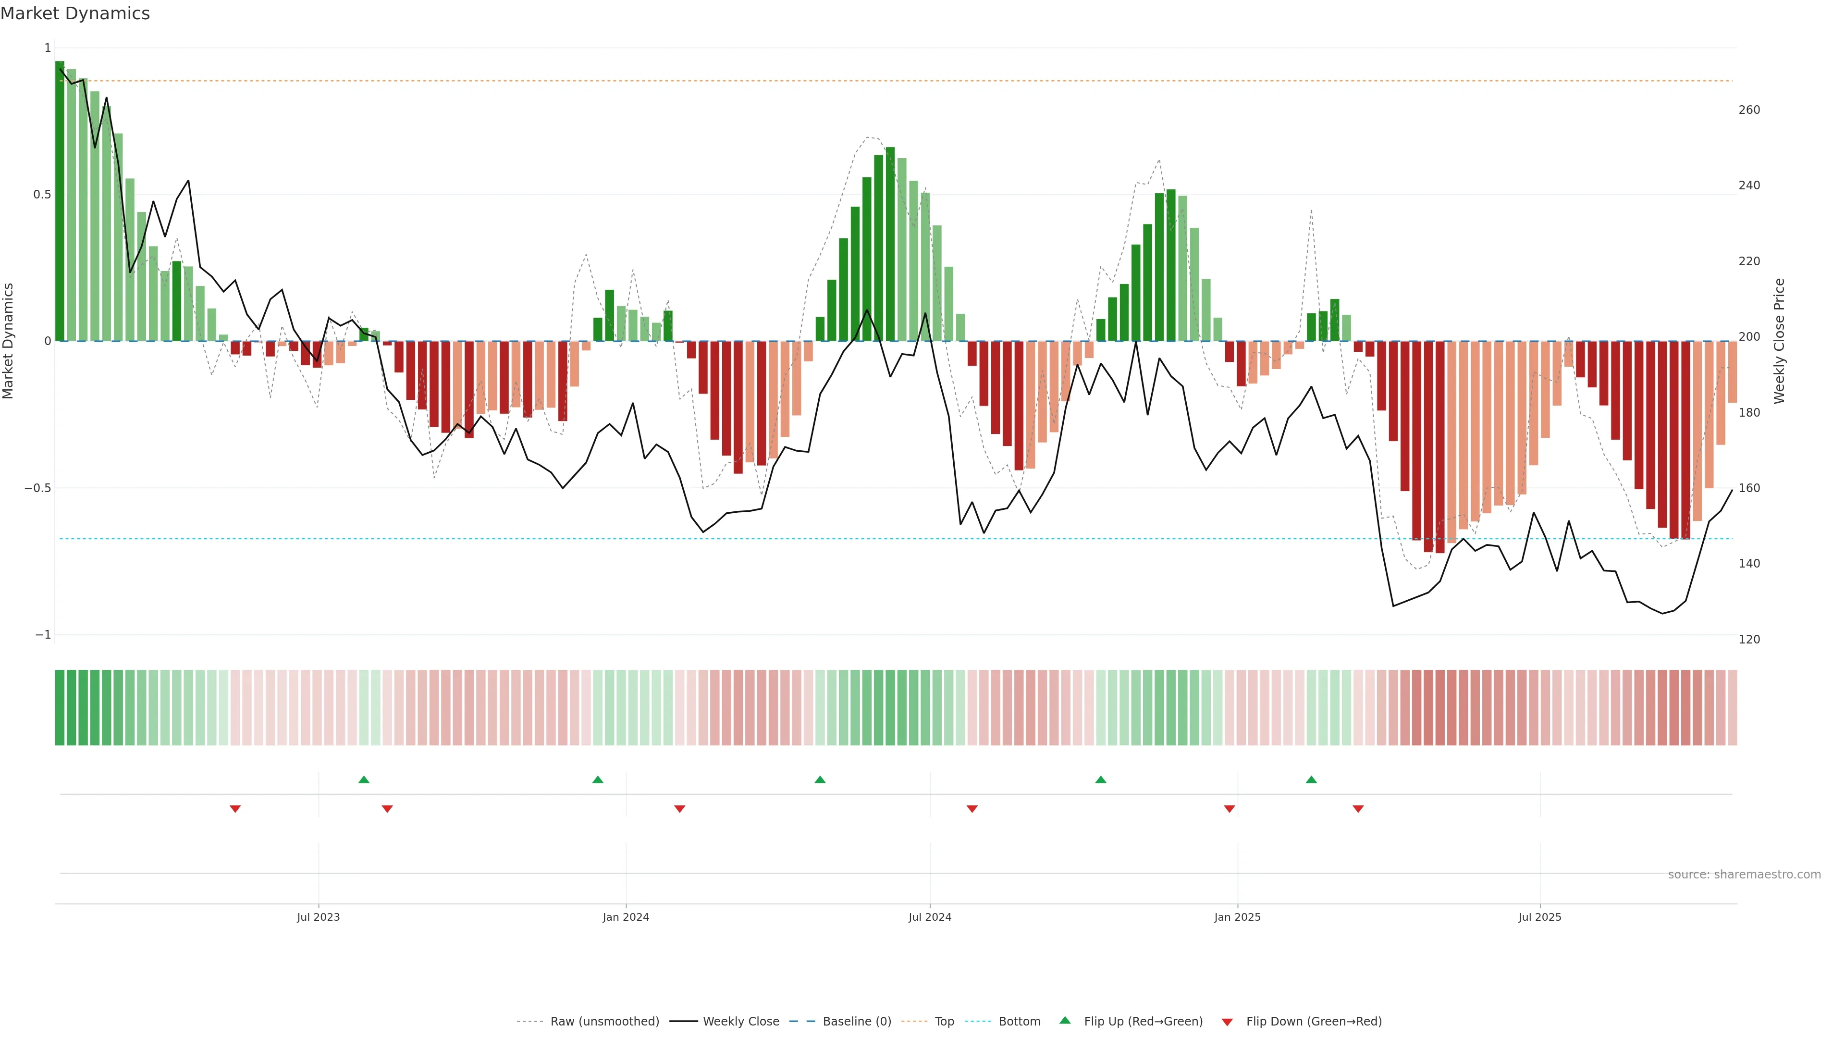The image size is (1845, 1038).
Task: Toggle Flip Down (Green→Red) legend item
Action: click(1314, 1022)
